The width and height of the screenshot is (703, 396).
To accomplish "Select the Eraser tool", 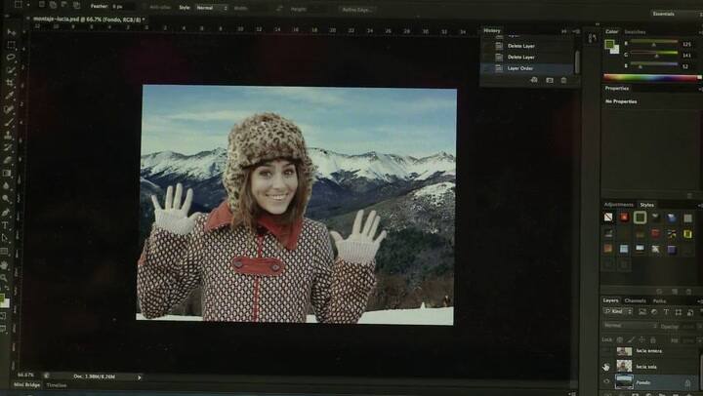I will click(8, 160).
